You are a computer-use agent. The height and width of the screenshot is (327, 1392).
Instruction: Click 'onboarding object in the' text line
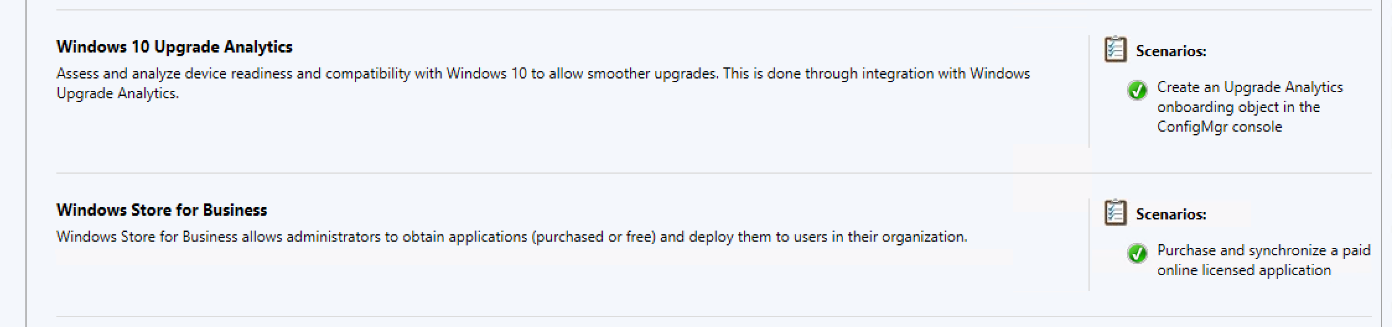(1238, 107)
